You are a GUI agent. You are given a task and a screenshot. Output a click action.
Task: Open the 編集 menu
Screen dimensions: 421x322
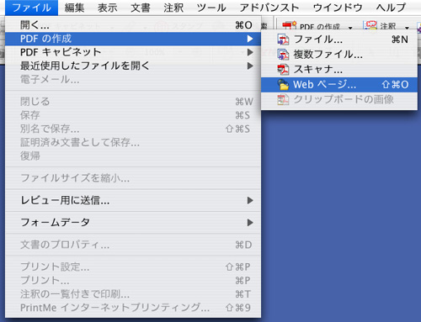(x=74, y=8)
